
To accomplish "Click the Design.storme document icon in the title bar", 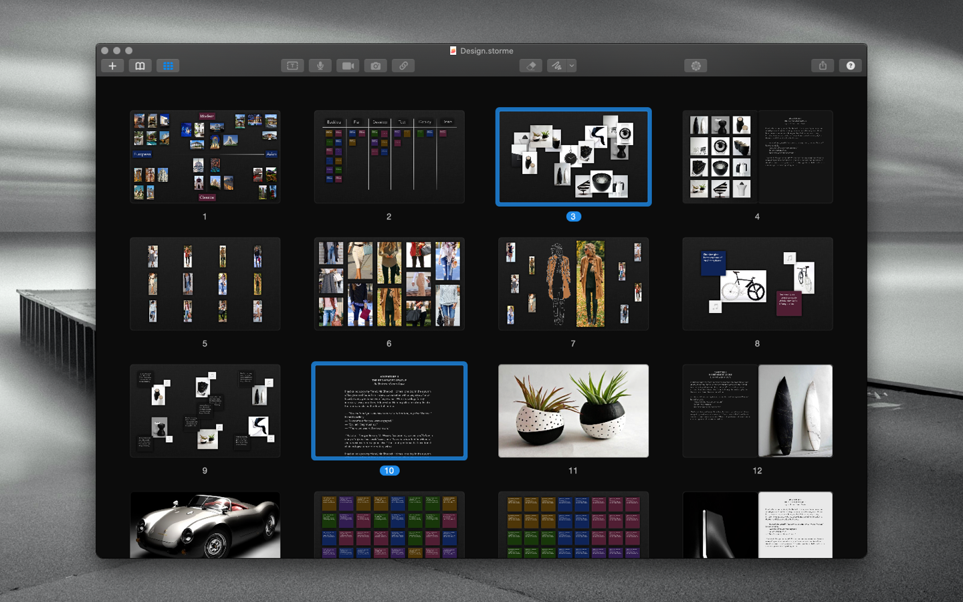I will click(x=453, y=50).
